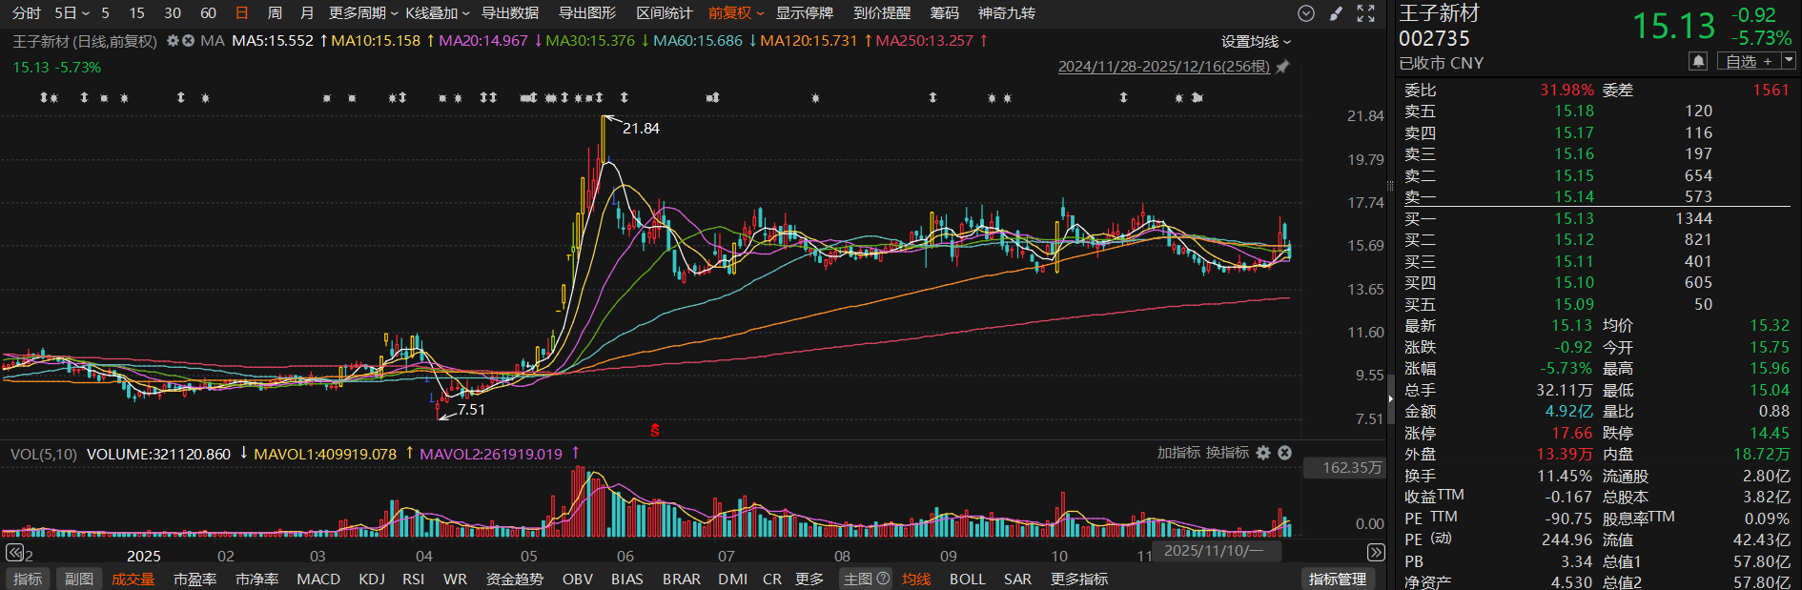Click the drawing brush tool icon
Viewport: 1802px width, 590px height.
click(1336, 13)
